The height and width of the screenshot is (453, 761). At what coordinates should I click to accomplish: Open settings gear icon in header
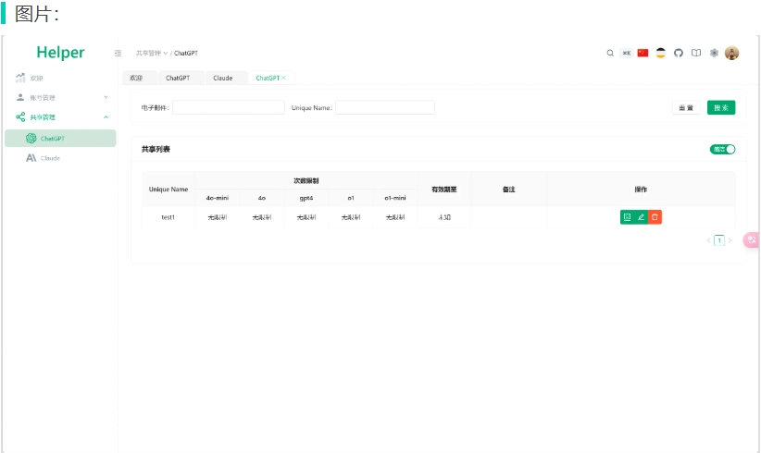click(714, 53)
